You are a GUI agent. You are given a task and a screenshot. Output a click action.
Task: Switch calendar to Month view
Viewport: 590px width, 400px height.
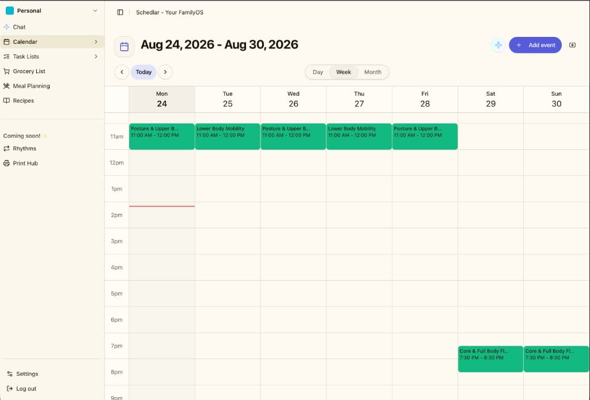(373, 72)
